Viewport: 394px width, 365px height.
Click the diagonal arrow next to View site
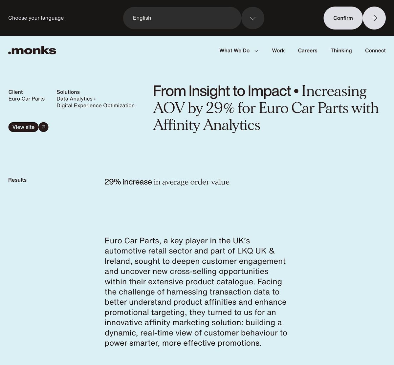[x=43, y=127]
